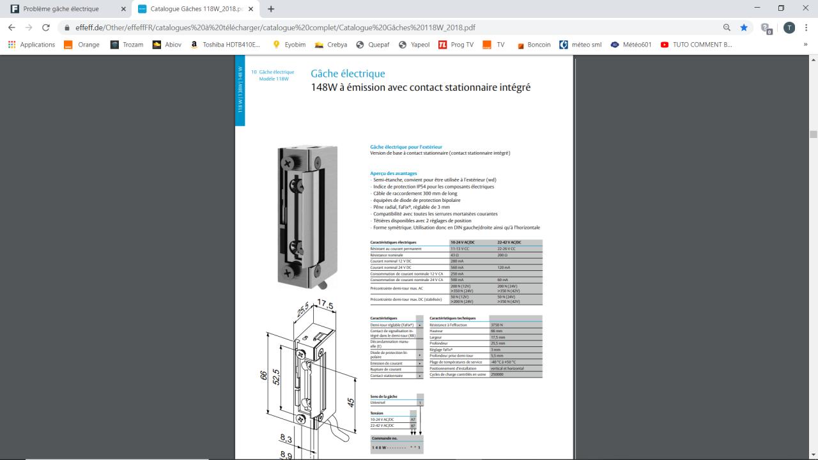Image resolution: width=818 pixels, height=460 pixels.
Task: View site information via the padlock icon
Action: (67, 27)
